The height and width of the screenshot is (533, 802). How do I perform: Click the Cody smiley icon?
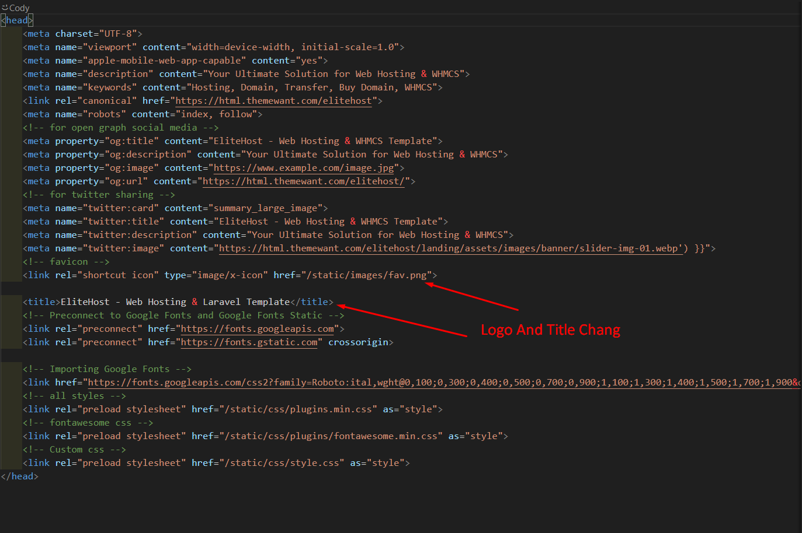[x=5, y=8]
